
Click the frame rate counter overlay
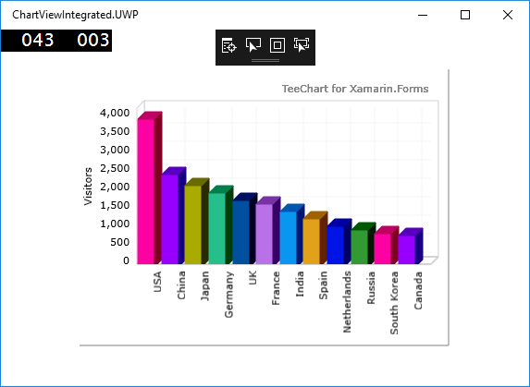coord(56,41)
